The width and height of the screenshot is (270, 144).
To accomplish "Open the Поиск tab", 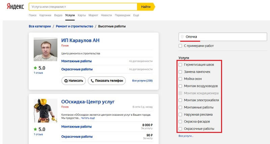I will pyautogui.click(x=32, y=15).
